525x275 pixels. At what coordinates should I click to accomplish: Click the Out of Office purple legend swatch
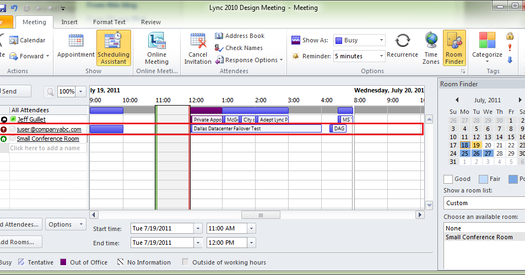[x=63, y=262]
